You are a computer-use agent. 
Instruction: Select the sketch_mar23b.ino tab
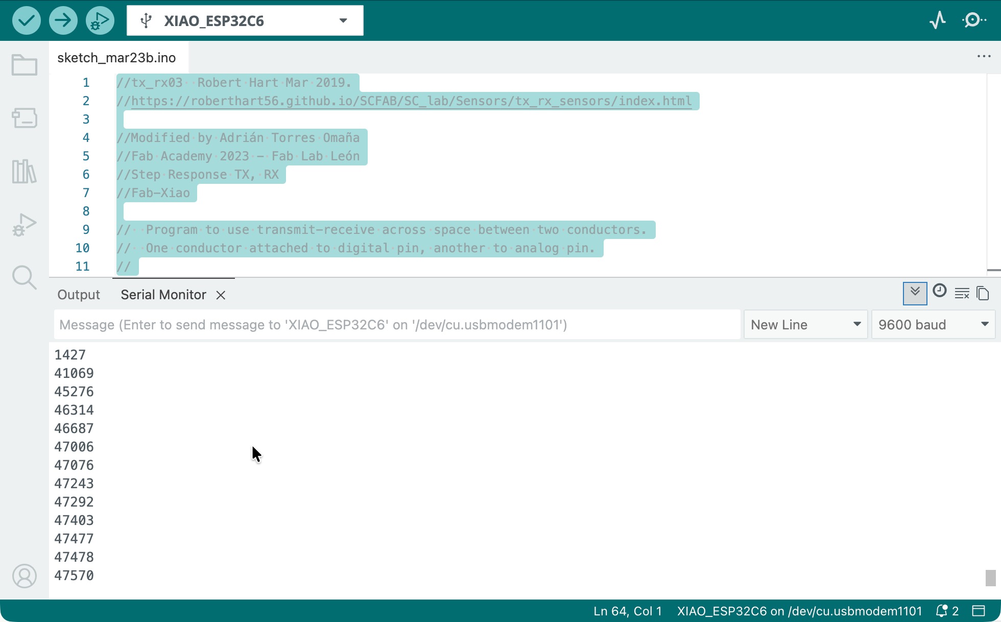(116, 57)
